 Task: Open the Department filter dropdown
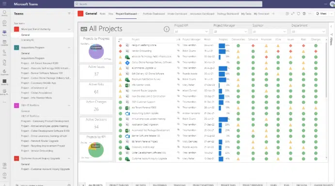click(308, 31)
